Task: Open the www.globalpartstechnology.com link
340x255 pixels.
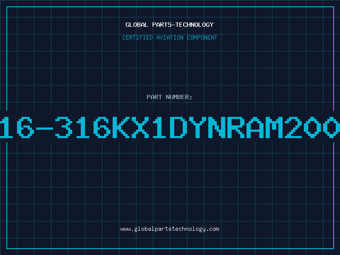Action: pos(170,229)
